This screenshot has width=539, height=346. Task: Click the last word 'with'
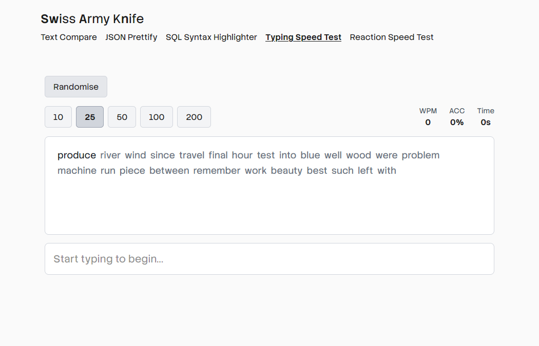pos(387,170)
